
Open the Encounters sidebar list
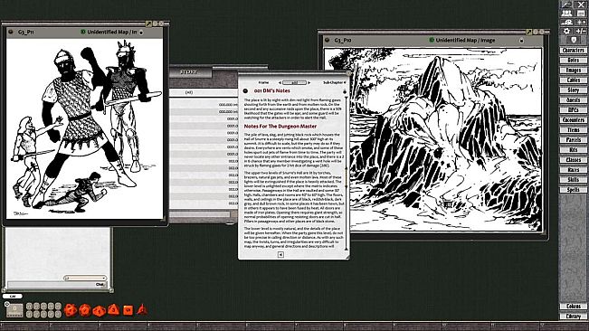tap(574, 119)
